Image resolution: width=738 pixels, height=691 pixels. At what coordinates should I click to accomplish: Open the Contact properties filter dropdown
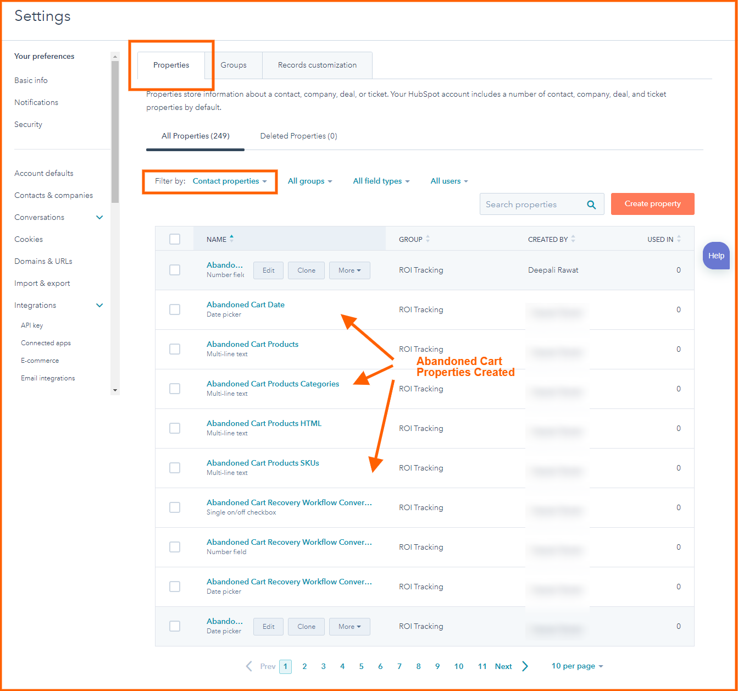pos(230,181)
